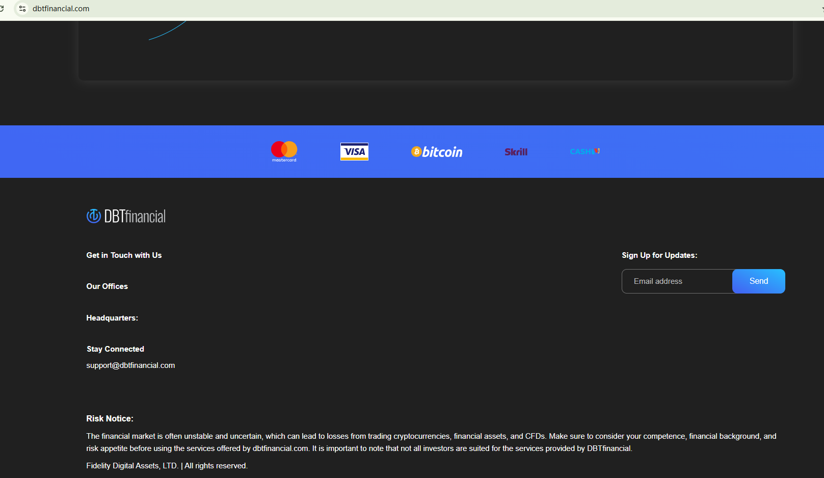Screen dimensions: 824x478
Task: Click the 'Get in Touch with Us' heading
Action: [124, 255]
